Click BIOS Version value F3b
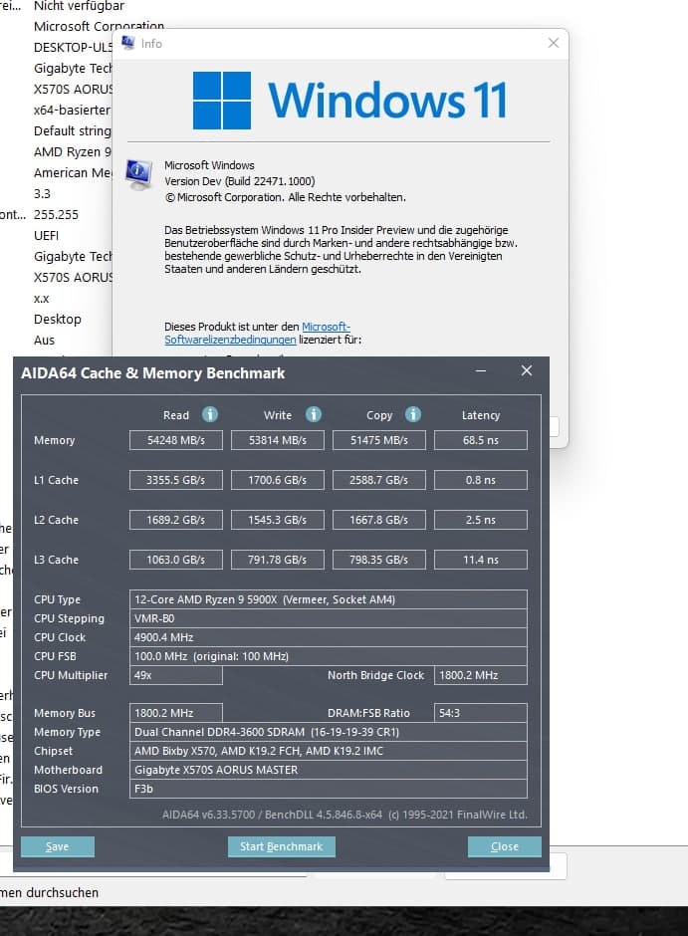The height and width of the screenshot is (936, 688). click(329, 789)
